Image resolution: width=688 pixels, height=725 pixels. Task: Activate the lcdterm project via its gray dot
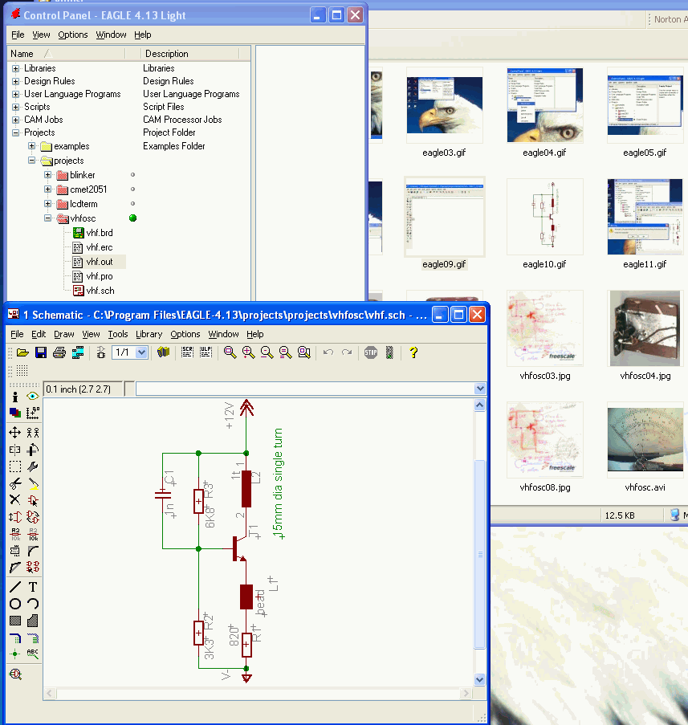pos(132,203)
